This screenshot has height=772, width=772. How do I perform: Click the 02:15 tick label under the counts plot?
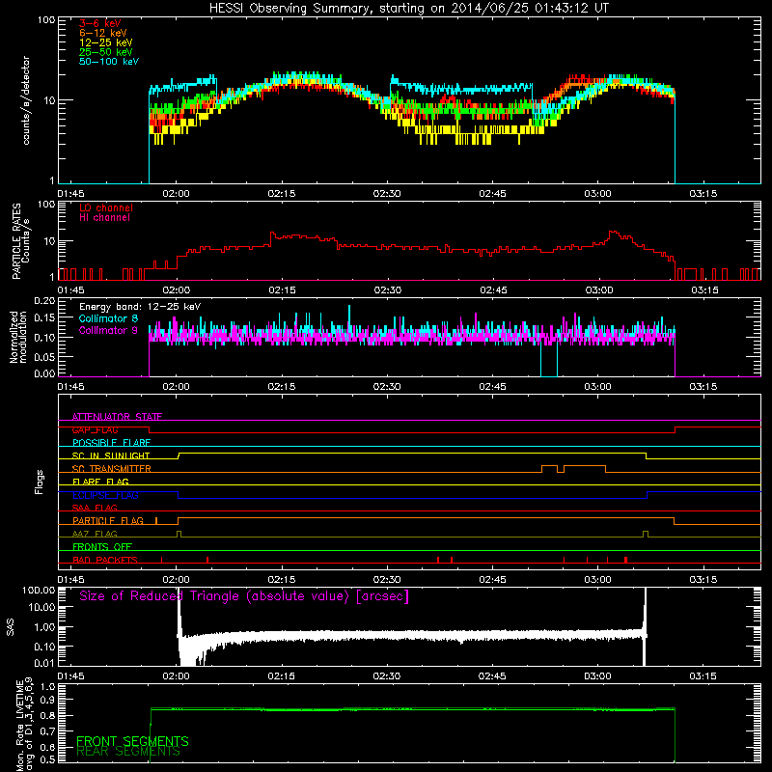click(282, 194)
